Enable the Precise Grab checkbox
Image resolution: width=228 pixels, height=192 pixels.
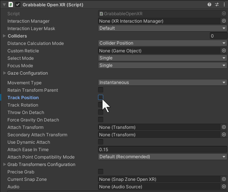click(x=101, y=172)
